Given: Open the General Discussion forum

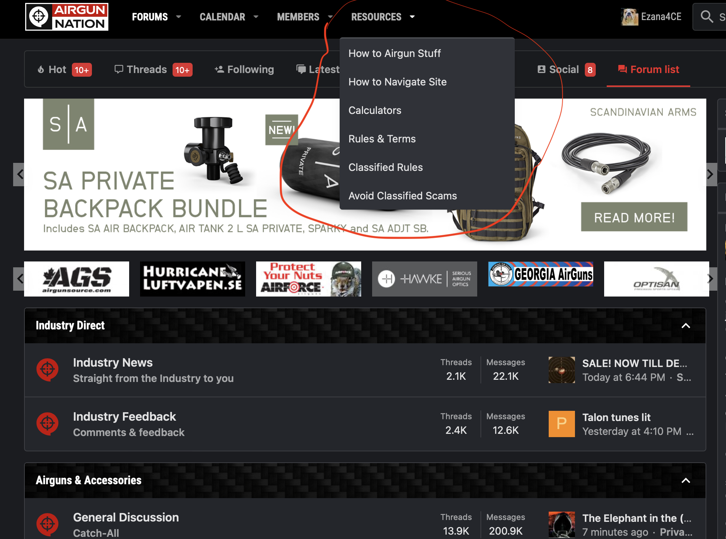Looking at the screenshot, I should click(x=126, y=517).
